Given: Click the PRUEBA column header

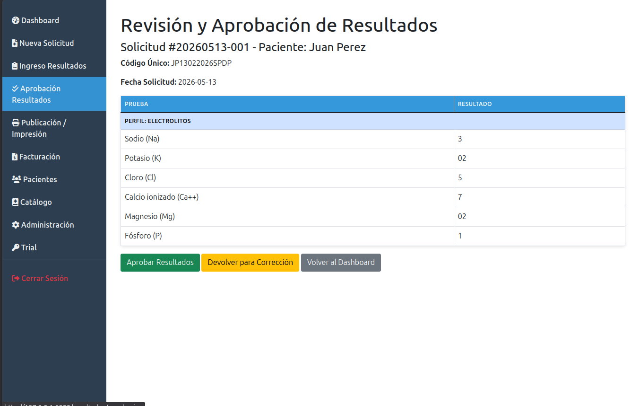Looking at the screenshot, I should pyautogui.click(x=287, y=104).
